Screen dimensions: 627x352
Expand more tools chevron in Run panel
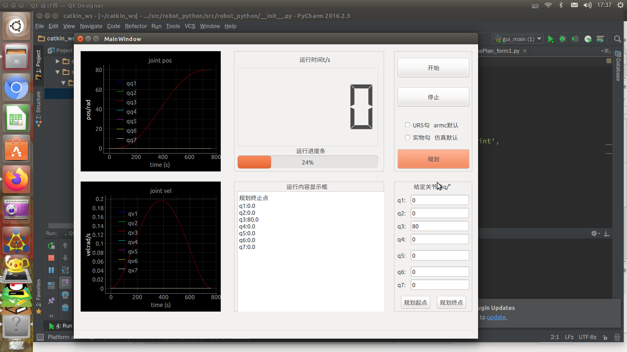pyautogui.click(x=51, y=315)
